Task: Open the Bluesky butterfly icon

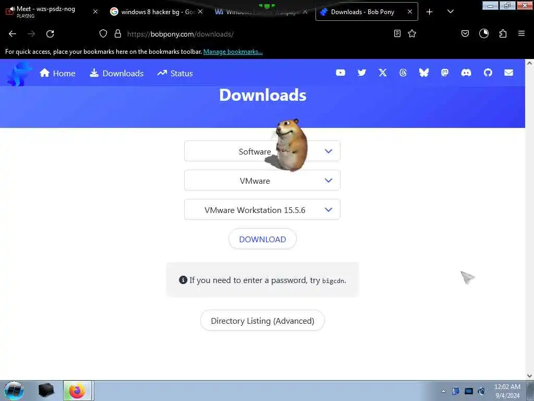Action: (x=423, y=73)
